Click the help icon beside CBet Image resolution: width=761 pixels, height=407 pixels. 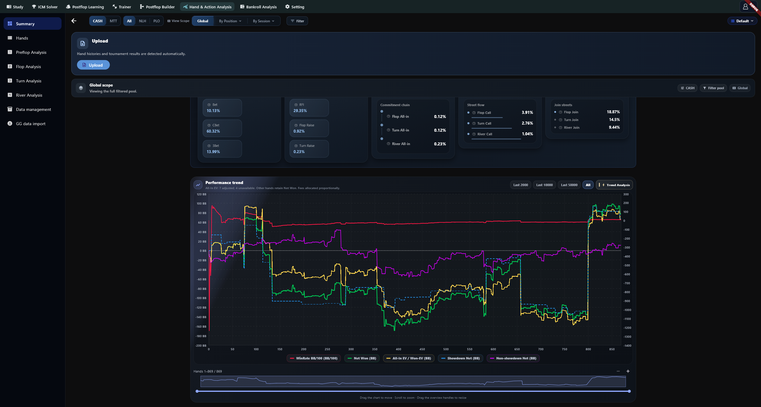coord(209,125)
